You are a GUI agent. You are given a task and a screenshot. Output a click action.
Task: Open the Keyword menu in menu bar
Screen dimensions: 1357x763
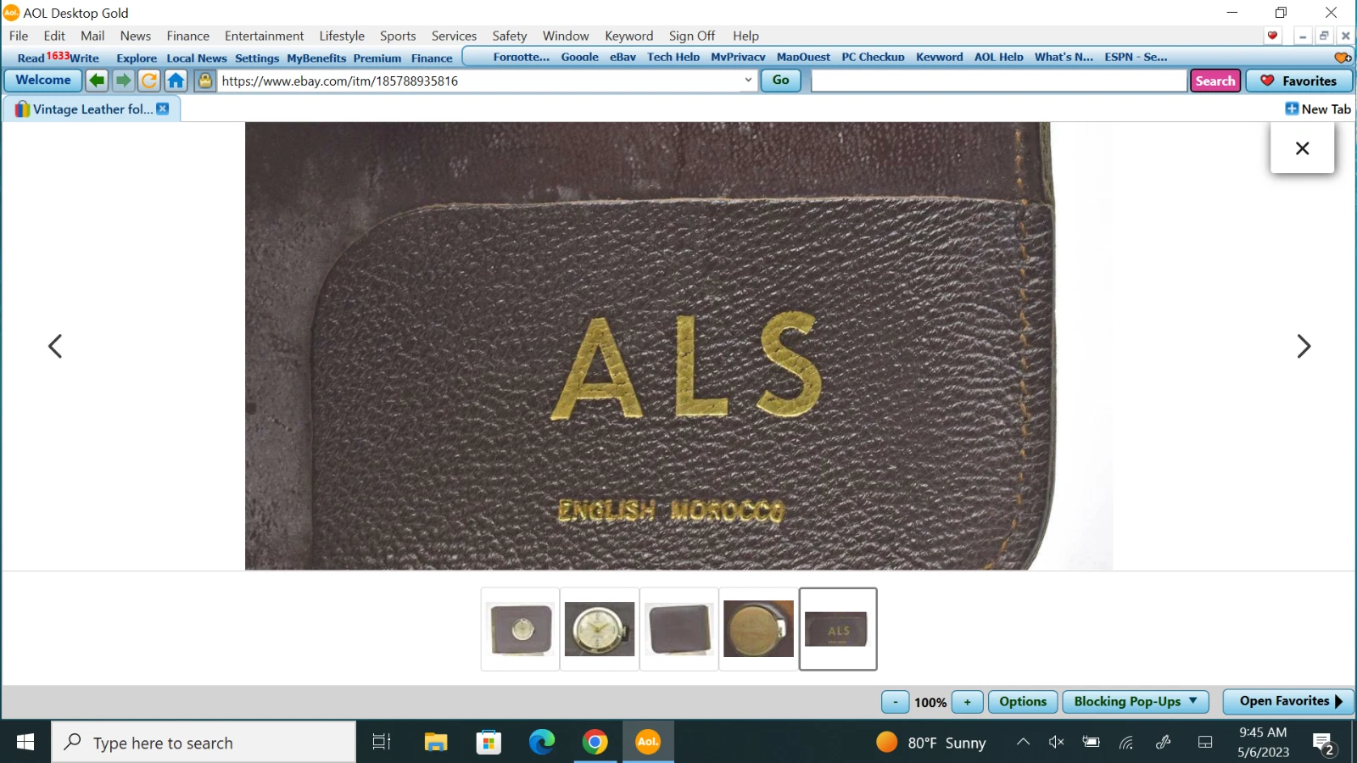click(628, 36)
